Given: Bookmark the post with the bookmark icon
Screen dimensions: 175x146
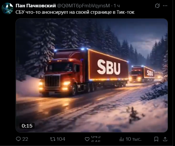Looking at the screenshot, I should pos(156,139).
